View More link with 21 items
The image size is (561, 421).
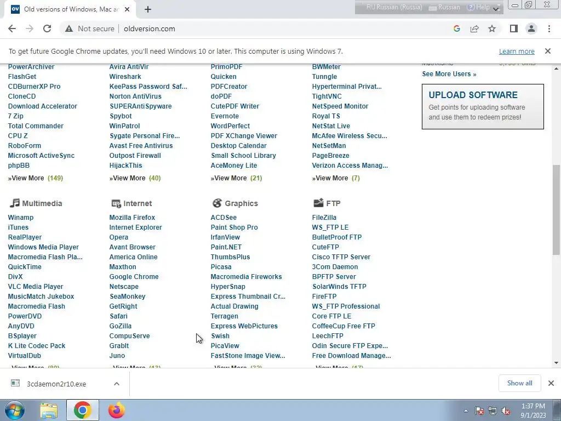(x=236, y=178)
